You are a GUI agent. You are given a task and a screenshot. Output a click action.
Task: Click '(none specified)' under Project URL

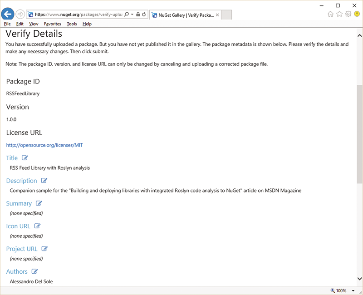[26, 259]
